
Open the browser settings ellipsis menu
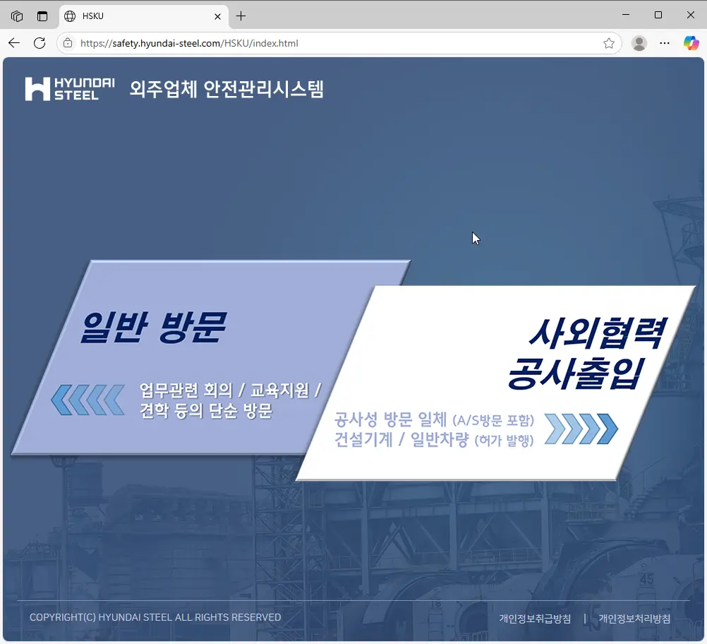pos(664,43)
